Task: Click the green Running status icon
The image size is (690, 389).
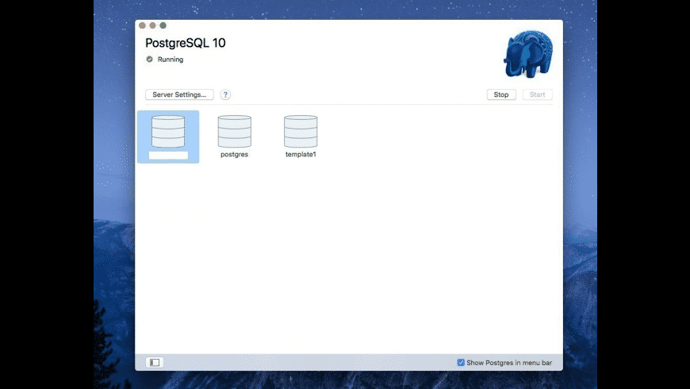Action: tap(150, 59)
